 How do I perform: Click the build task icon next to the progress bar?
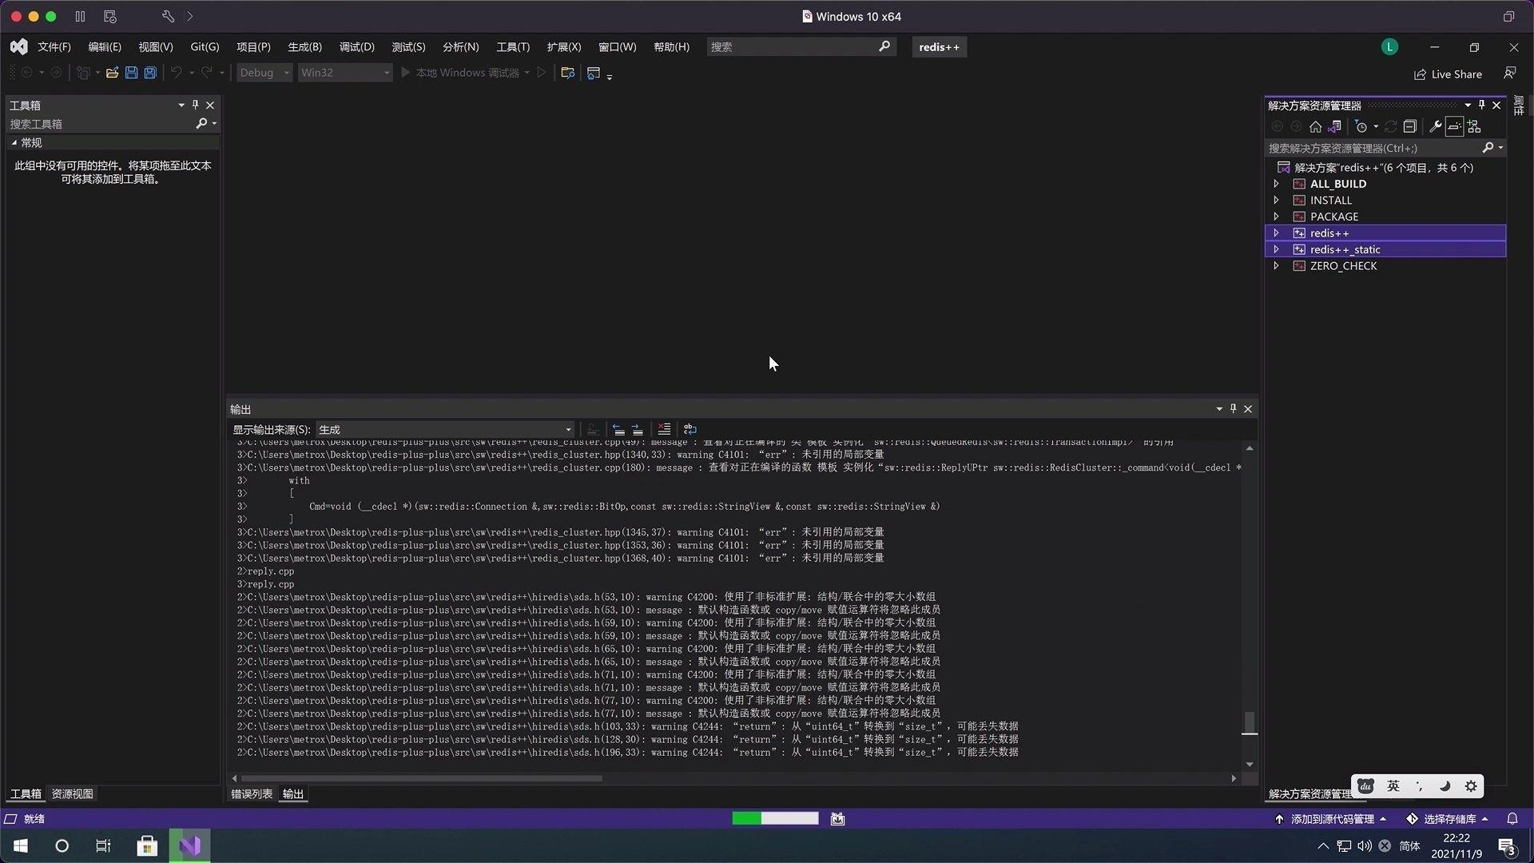click(837, 819)
